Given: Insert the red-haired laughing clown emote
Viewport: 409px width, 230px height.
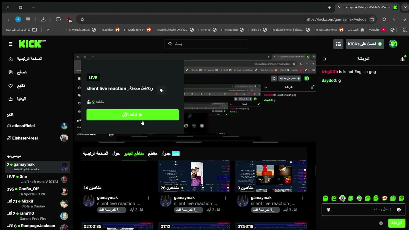Looking at the screenshot, I should pos(384,198).
